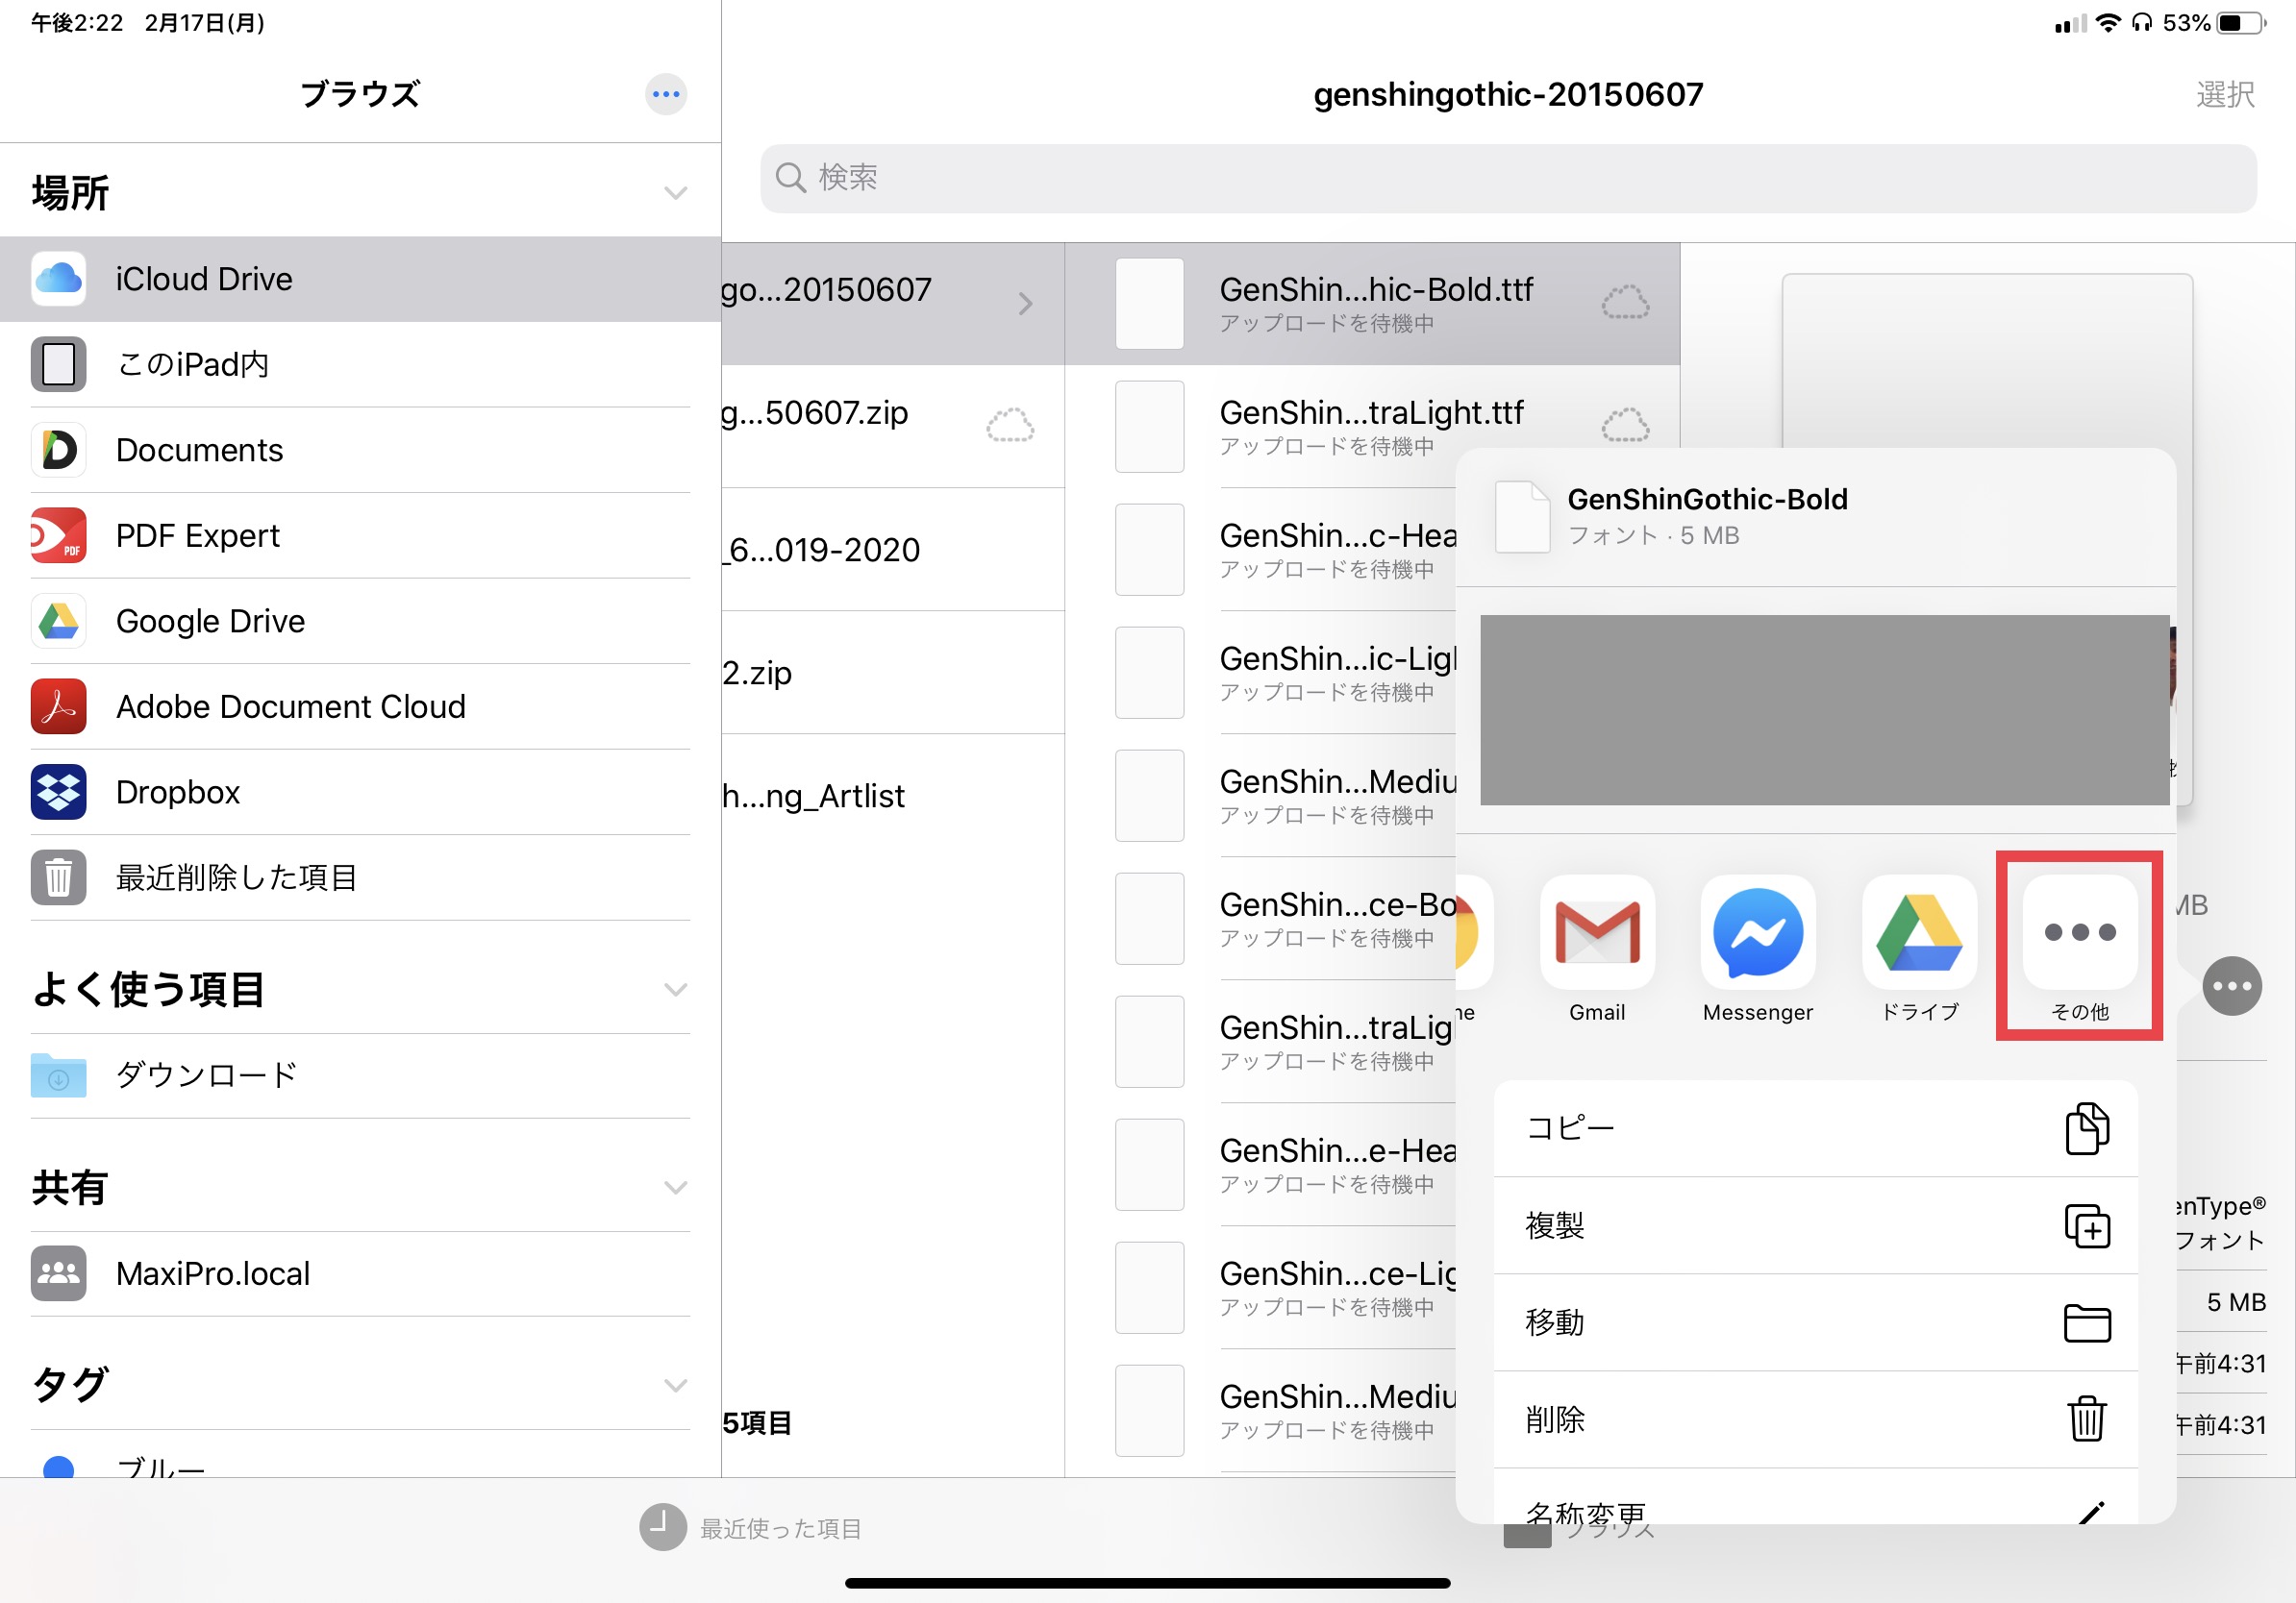Tap the Google Drive share icon
This screenshot has width=2296, height=1603.
coord(1918,932)
